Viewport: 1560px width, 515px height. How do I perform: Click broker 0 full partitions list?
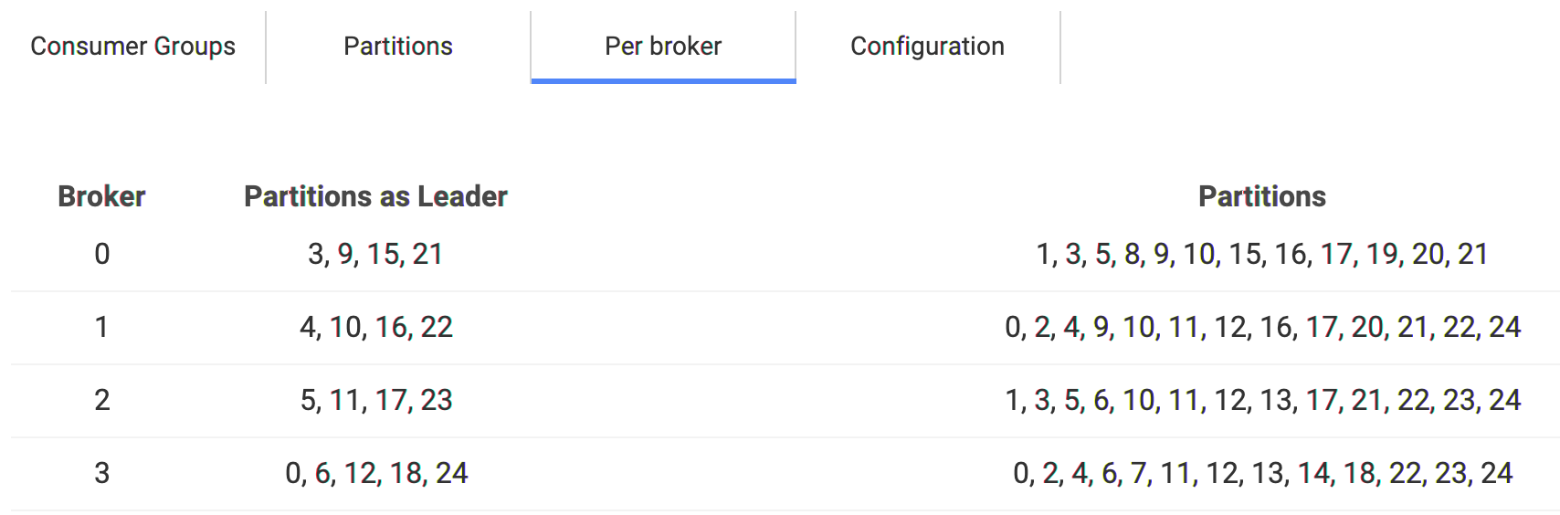(x=1262, y=254)
